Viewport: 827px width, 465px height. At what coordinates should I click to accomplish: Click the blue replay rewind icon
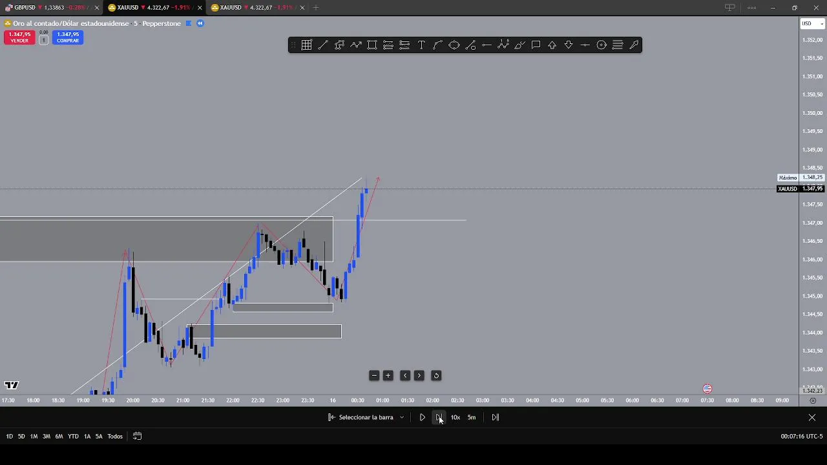tap(200, 23)
